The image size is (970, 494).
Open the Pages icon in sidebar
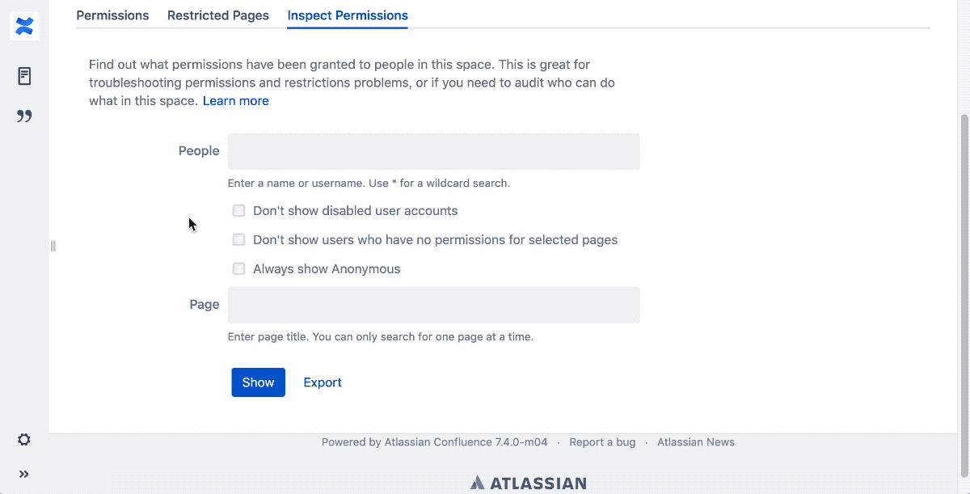[x=24, y=77]
